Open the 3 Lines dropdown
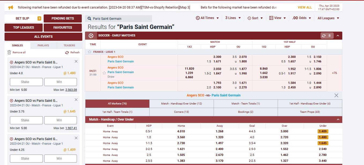 point(233,18)
